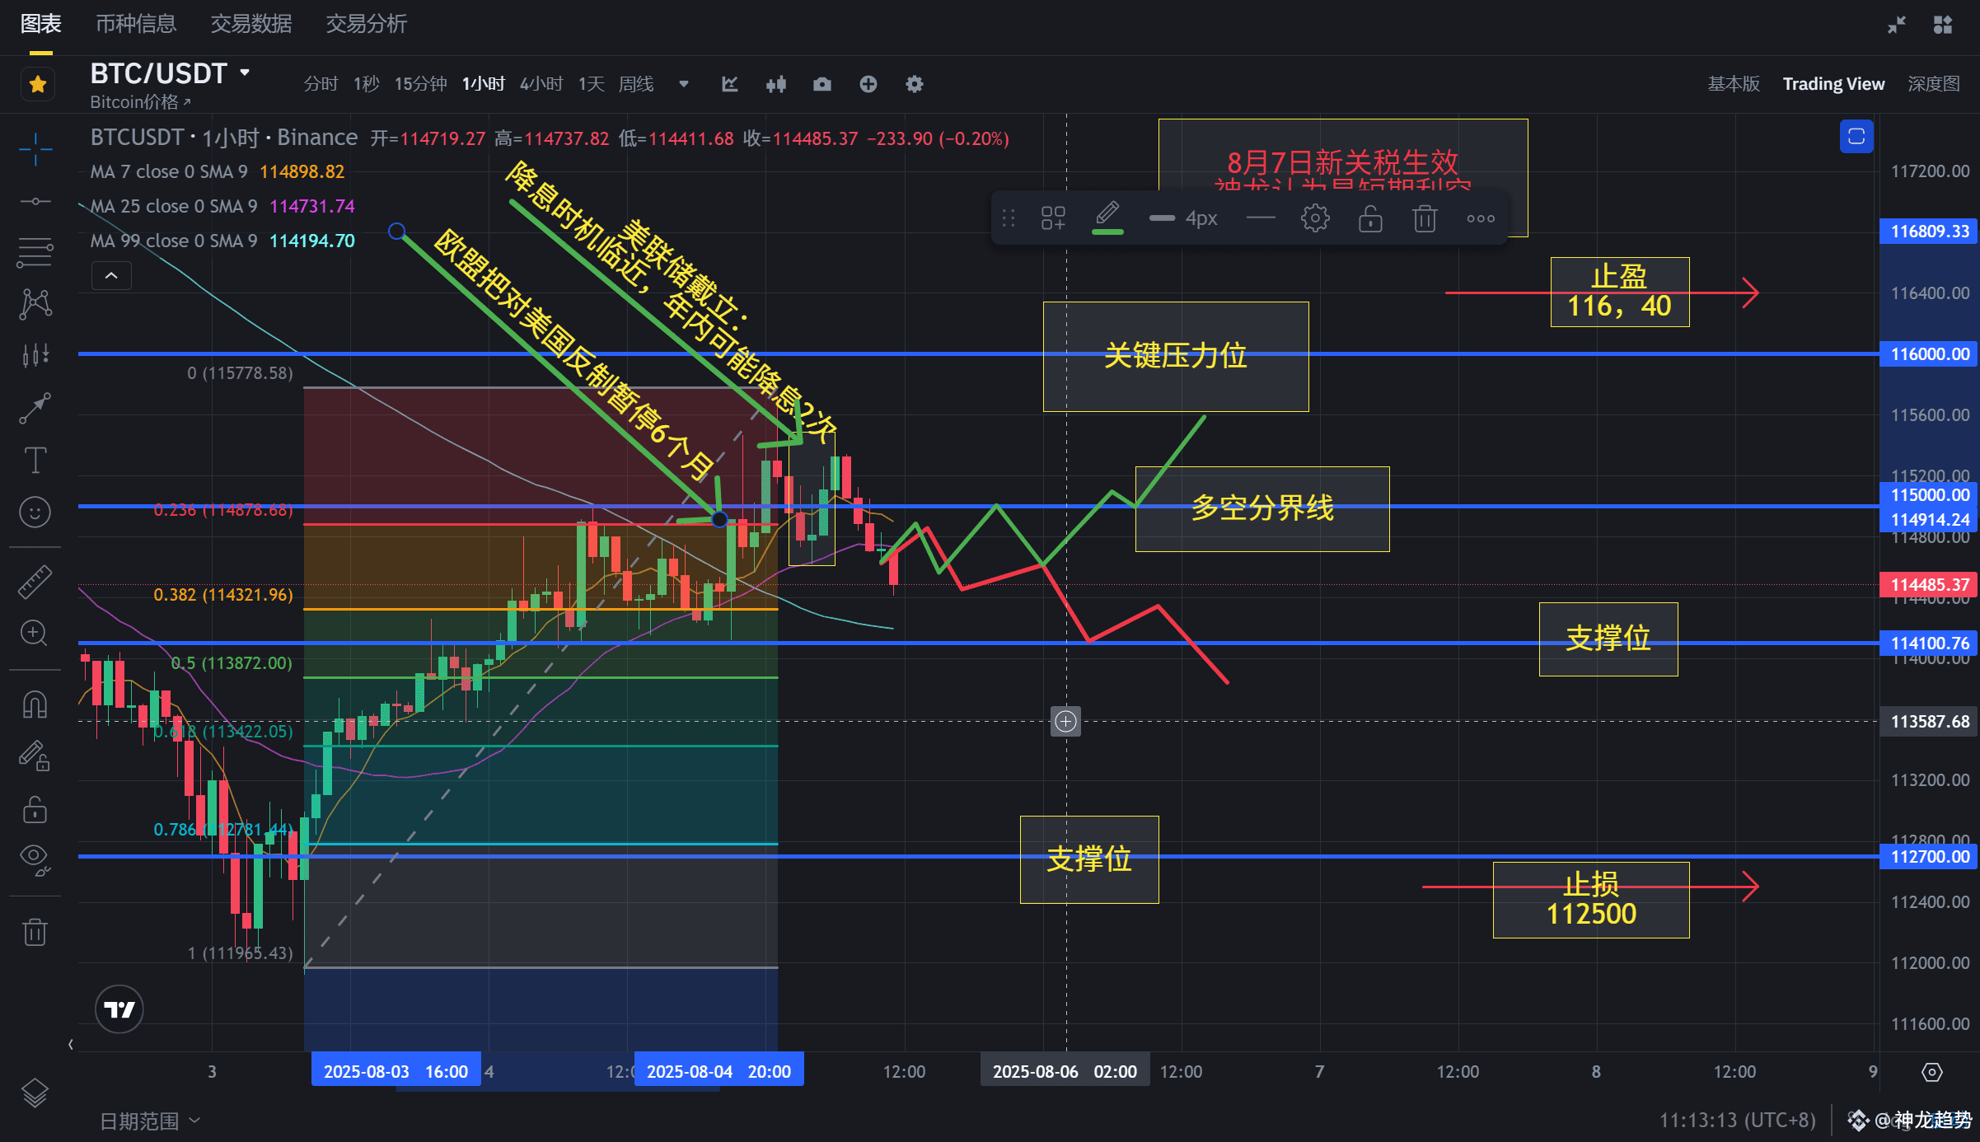Viewport: 1980px width, 1142px height.
Task: Select the ruler measure tool
Action: click(x=35, y=582)
